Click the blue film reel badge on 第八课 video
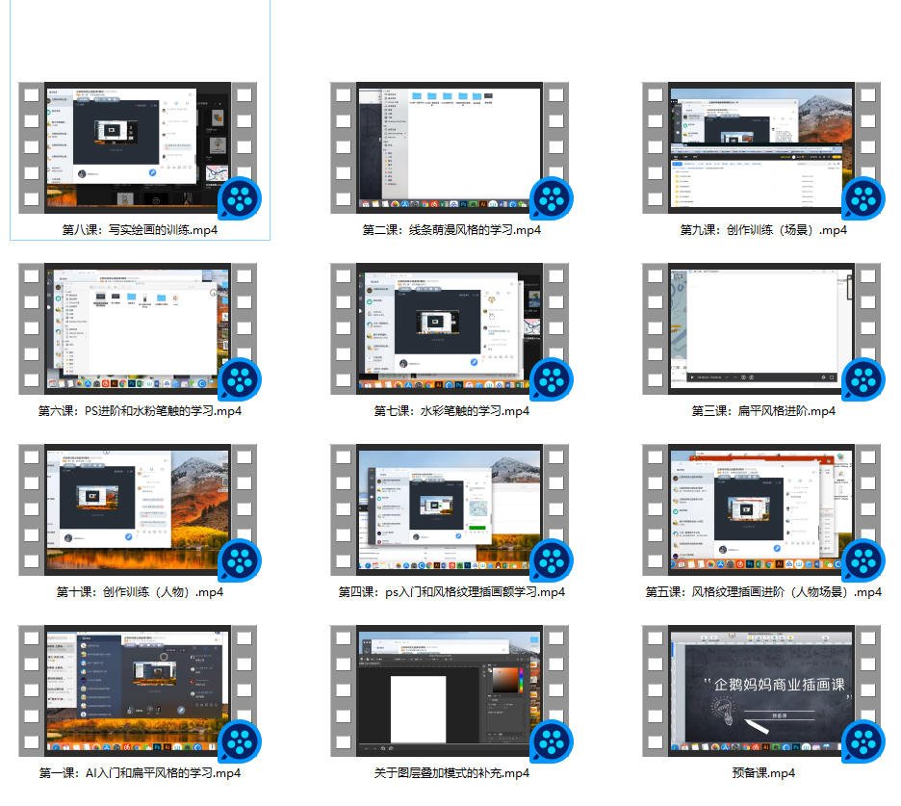Image resolution: width=901 pixels, height=806 pixels. pyautogui.click(x=240, y=199)
